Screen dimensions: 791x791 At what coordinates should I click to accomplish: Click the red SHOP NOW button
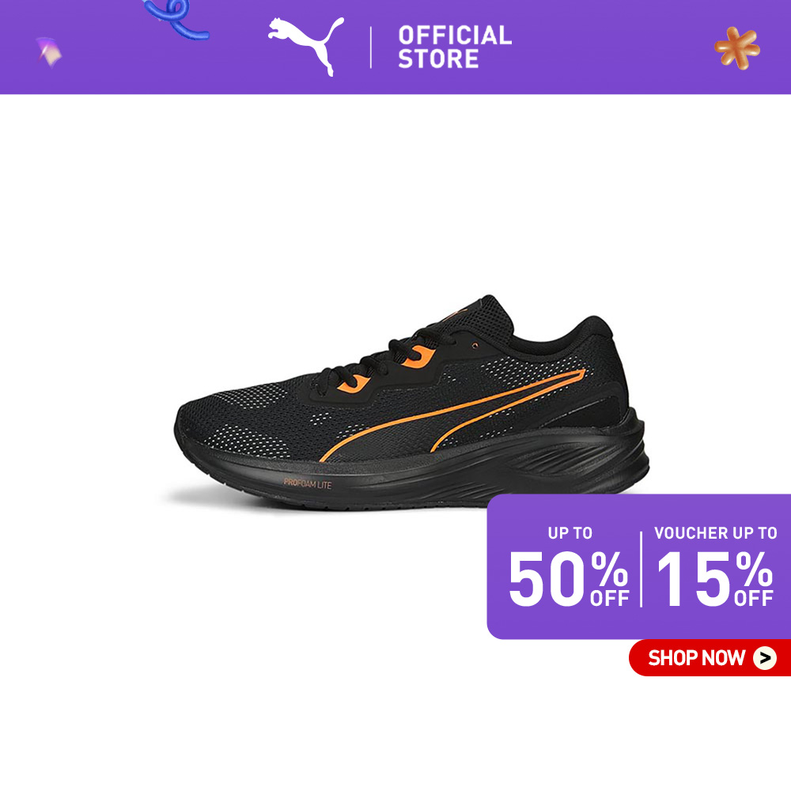pyautogui.click(x=710, y=657)
